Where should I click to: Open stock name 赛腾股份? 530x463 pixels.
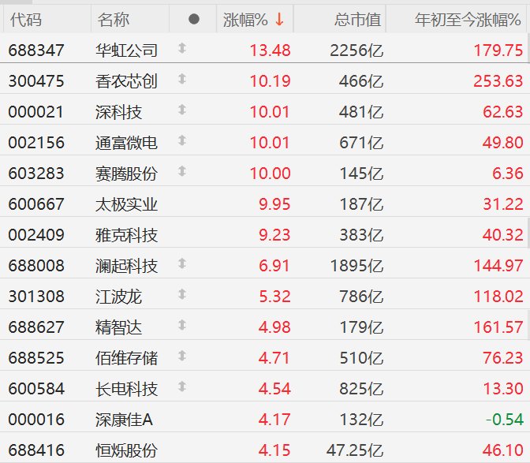pyautogui.click(x=126, y=174)
